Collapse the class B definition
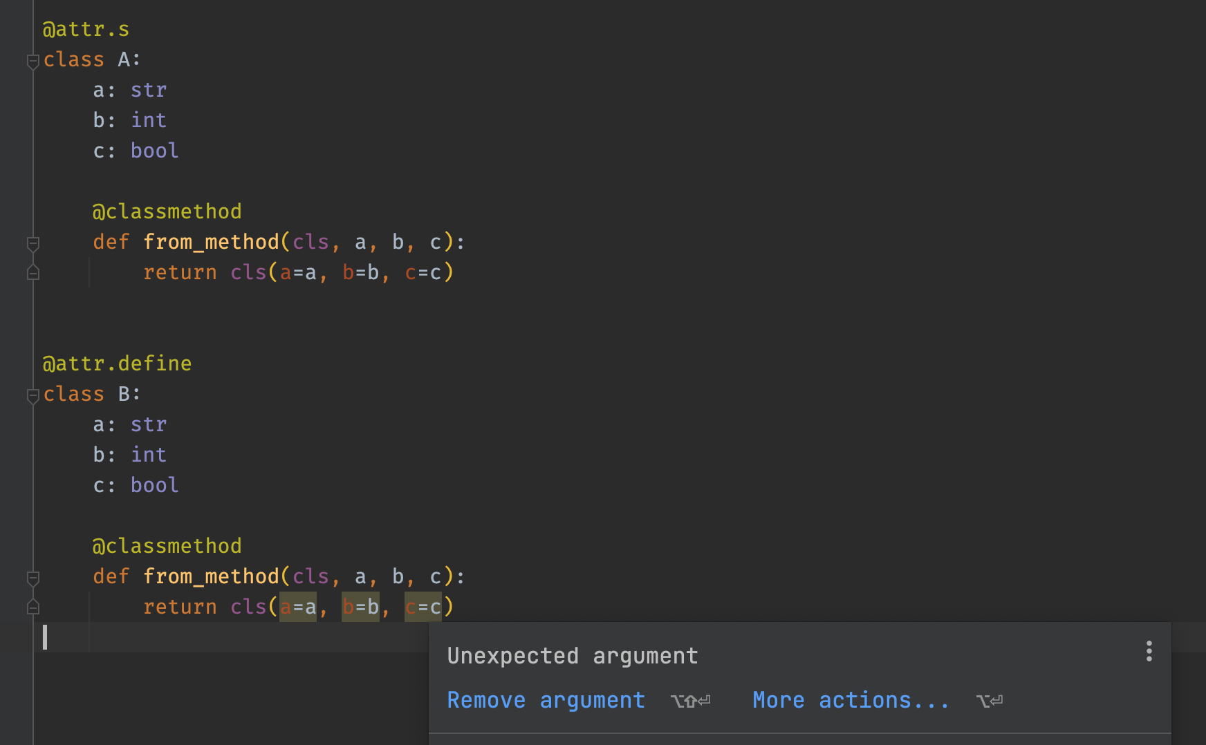1206x745 pixels. [32, 395]
